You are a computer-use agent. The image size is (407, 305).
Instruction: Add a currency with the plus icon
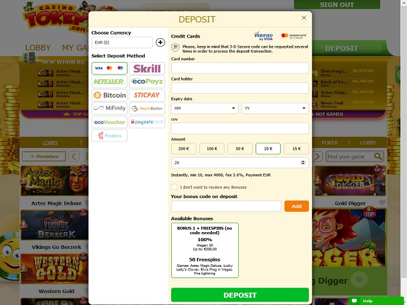tap(160, 42)
